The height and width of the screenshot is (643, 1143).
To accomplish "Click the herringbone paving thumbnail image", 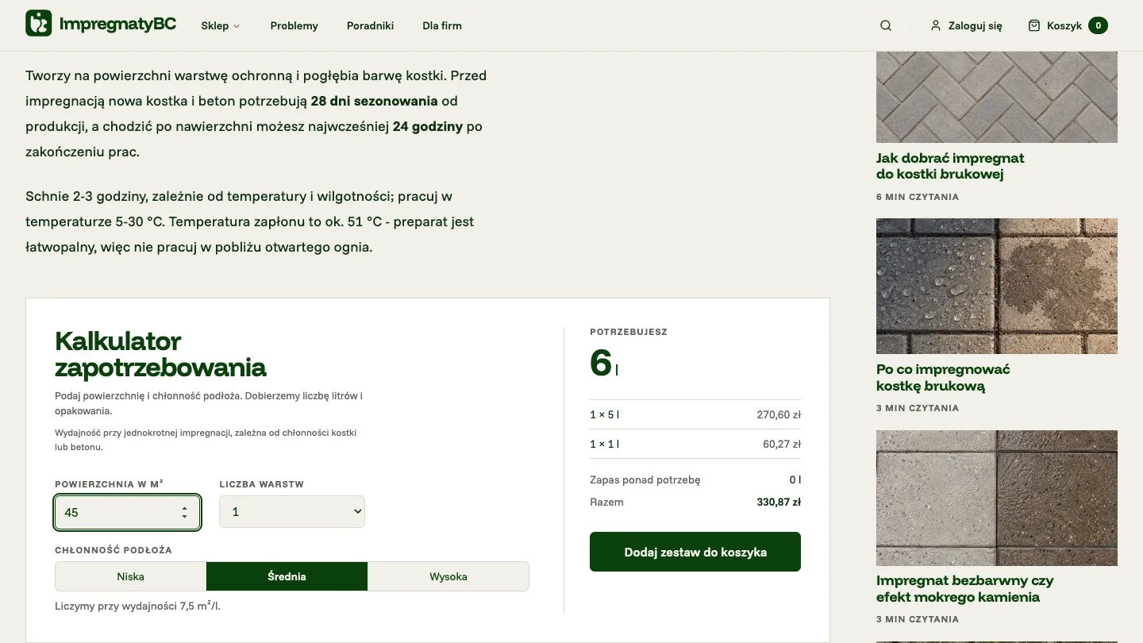I will point(997,97).
